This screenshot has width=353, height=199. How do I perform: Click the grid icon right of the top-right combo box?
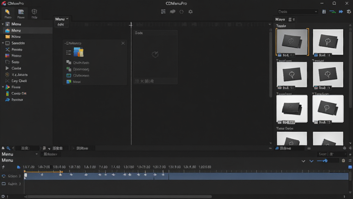tap(324, 11)
